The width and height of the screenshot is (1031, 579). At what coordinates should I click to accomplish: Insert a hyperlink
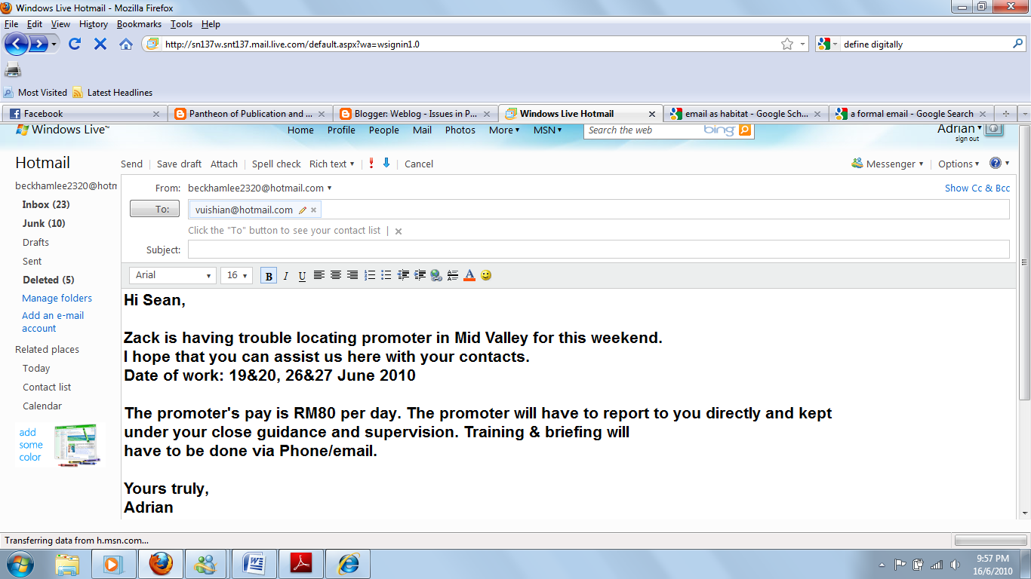point(436,275)
